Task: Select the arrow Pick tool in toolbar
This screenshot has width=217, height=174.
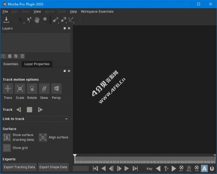Action: tap(21, 20)
